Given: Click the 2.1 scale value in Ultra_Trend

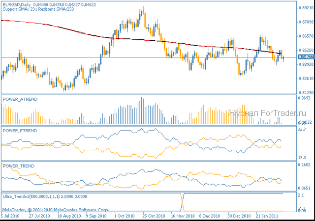Looking at the screenshot, I should (301, 195).
